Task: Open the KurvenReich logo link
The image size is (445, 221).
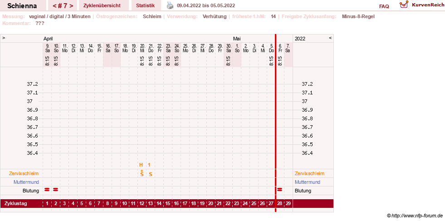Action: click(x=422, y=5)
